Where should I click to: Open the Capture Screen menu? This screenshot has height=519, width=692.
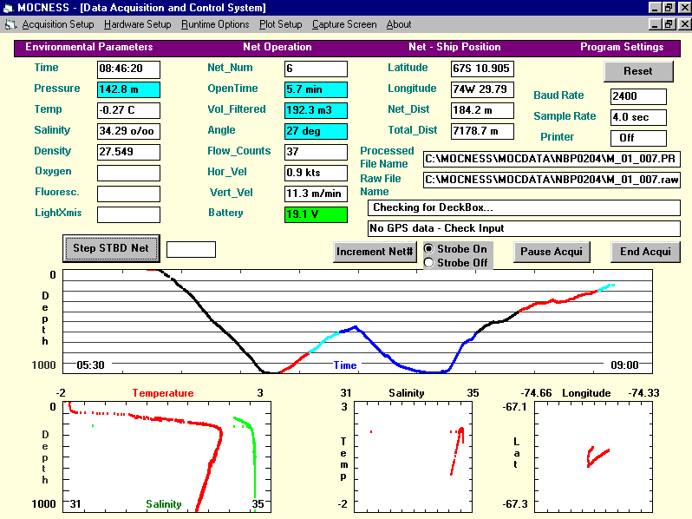coord(344,24)
